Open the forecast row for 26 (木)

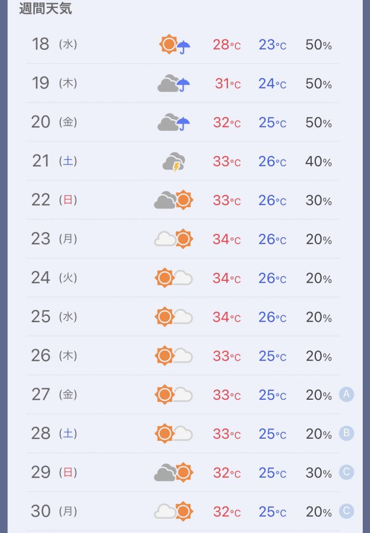(x=183, y=356)
